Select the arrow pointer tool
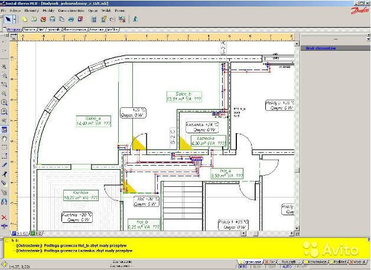The width and height of the screenshot is (371, 270). [x=8, y=19]
